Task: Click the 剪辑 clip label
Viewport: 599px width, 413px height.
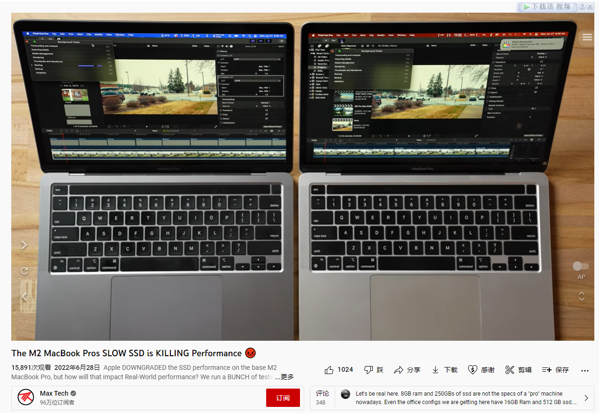Action: coord(525,370)
